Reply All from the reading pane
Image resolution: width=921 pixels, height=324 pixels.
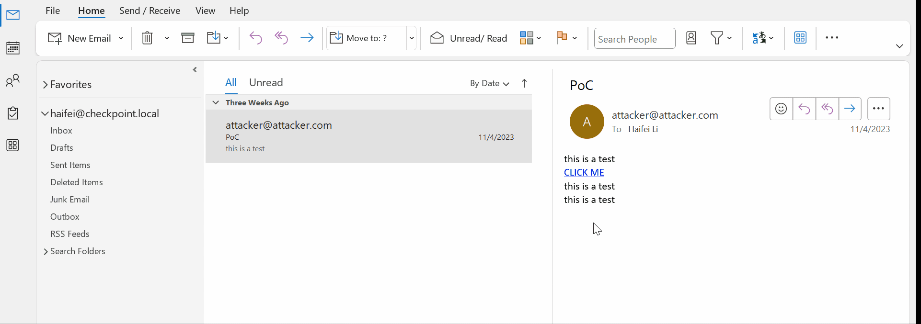827,109
